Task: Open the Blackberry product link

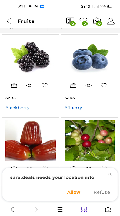Action: click(x=18, y=108)
